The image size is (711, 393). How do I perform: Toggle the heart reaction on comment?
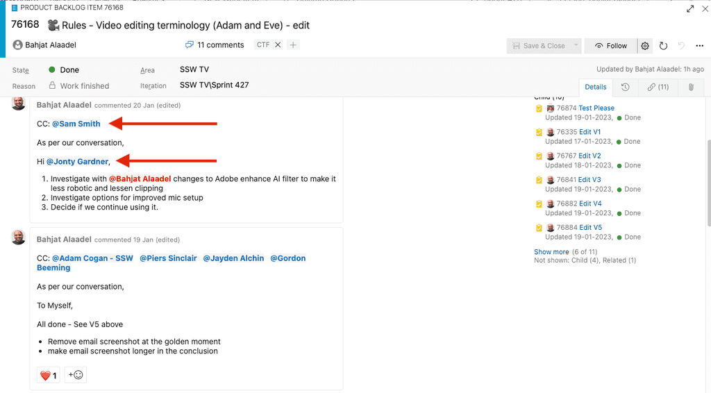[48, 375]
